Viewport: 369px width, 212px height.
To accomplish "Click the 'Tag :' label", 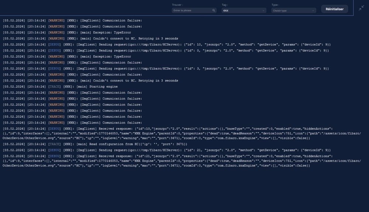I will [225, 5].
